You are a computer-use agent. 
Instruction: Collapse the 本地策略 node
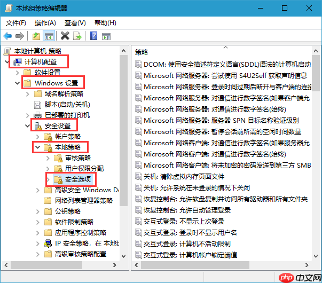point(37,147)
